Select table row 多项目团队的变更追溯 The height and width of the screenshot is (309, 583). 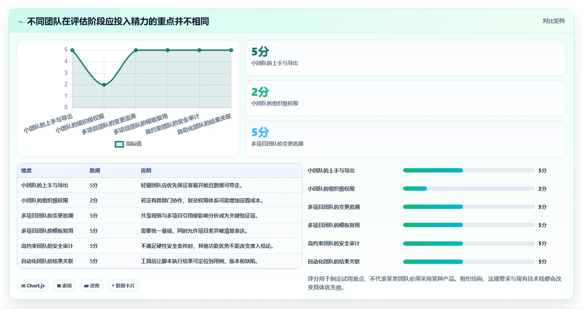pyautogui.click(x=160, y=216)
